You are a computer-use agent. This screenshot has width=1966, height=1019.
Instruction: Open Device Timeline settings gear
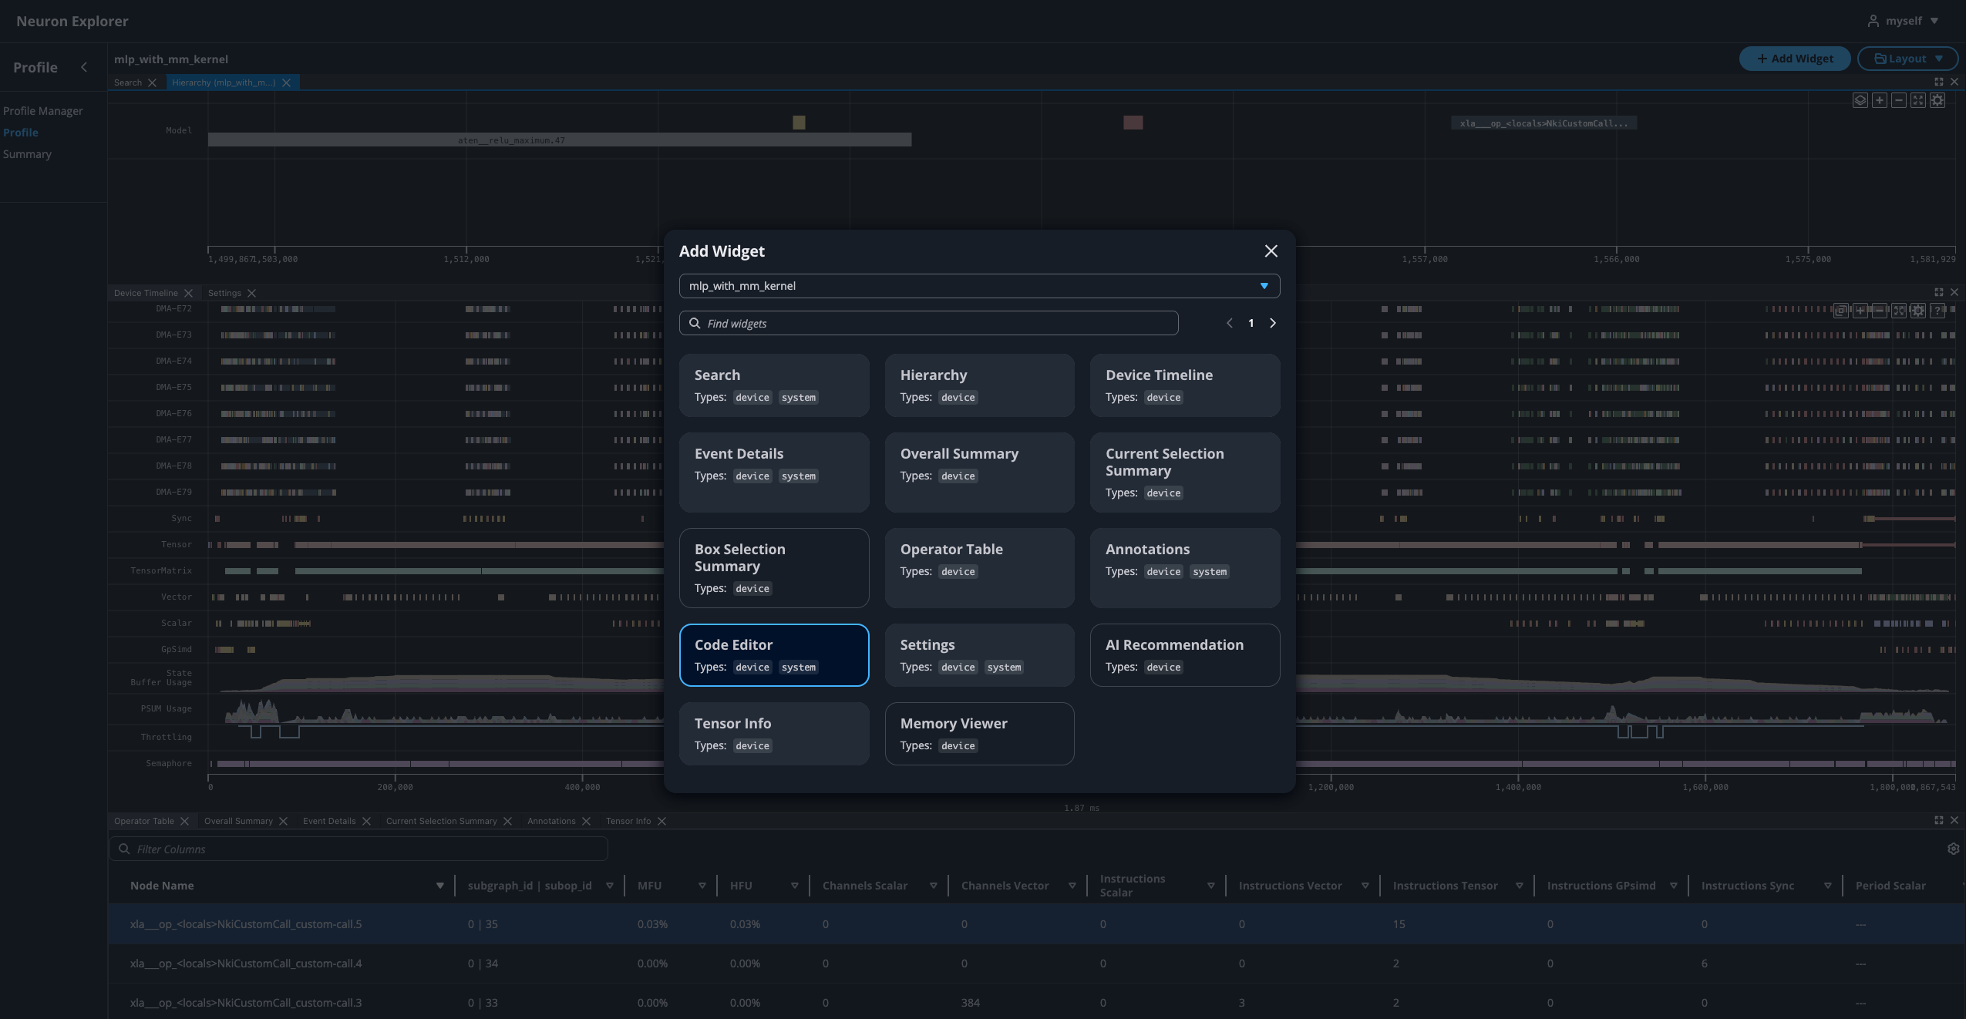coord(1918,311)
